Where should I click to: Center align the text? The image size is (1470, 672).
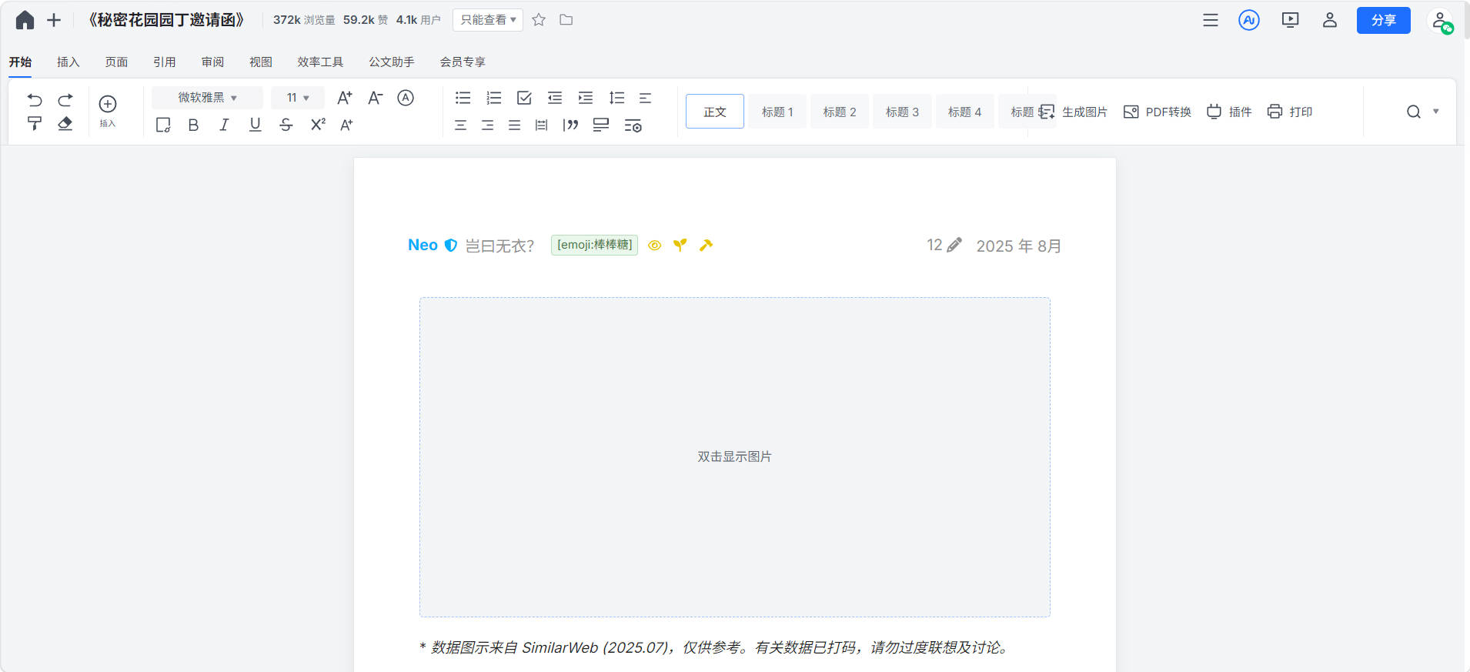[460, 125]
